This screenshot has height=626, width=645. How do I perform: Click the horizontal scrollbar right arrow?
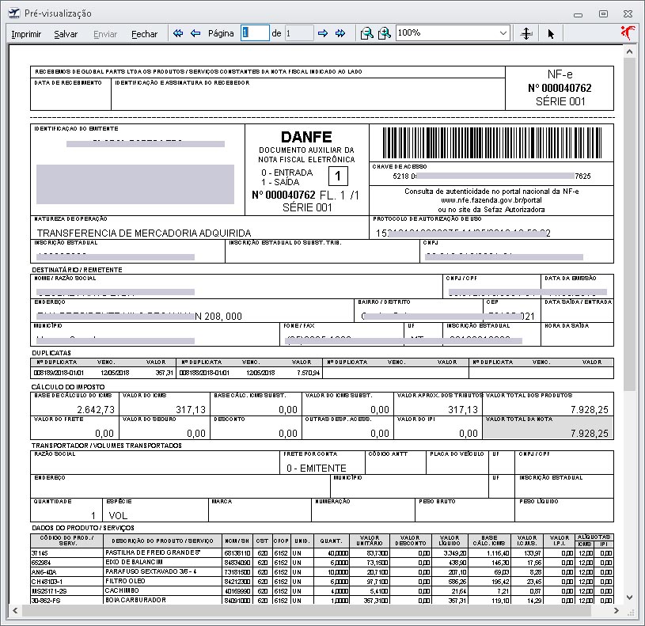point(616,610)
